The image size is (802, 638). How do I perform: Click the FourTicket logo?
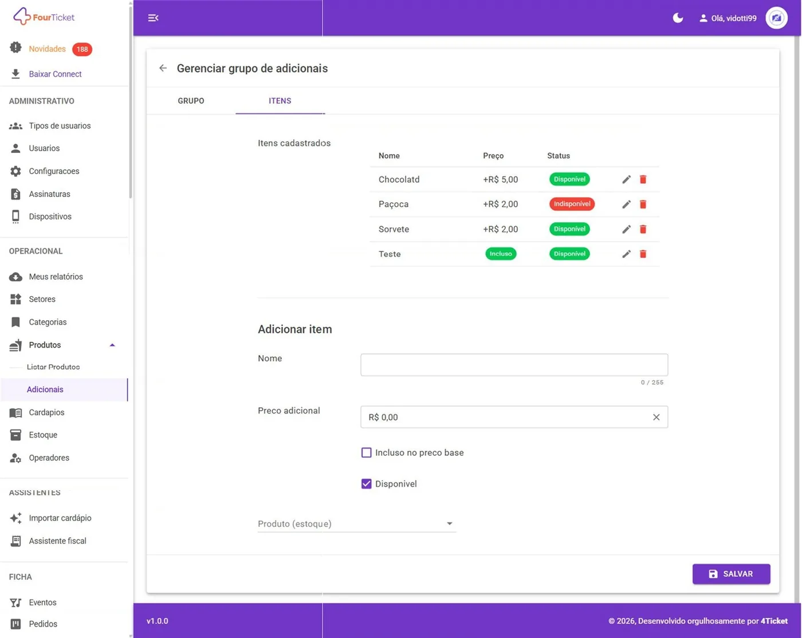pos(44,17)
